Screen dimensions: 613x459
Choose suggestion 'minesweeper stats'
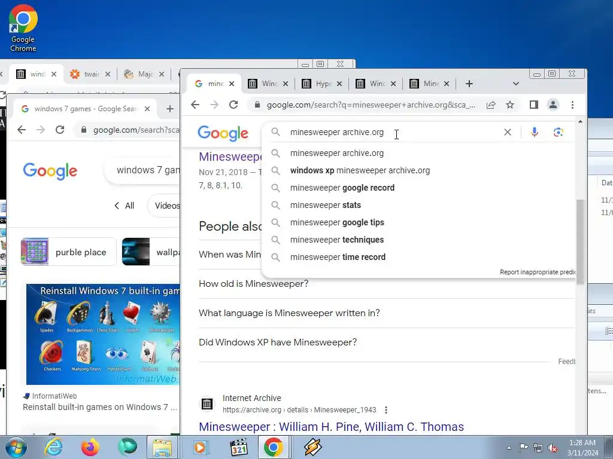(325, 205)
